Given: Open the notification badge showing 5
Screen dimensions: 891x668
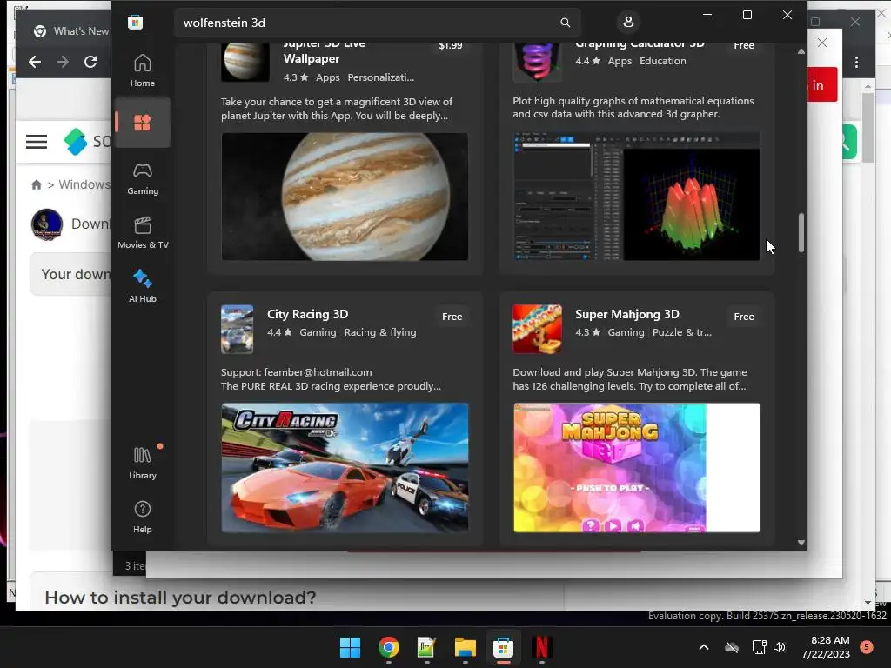Looking at the screenshot, I should coord(866,647).
